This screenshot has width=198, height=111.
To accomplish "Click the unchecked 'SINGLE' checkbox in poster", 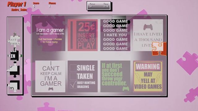I will pyautogui.click(x=73, y=68).
